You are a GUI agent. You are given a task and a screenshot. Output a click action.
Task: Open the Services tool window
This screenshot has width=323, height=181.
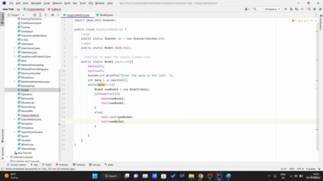[x=95, y=165]
